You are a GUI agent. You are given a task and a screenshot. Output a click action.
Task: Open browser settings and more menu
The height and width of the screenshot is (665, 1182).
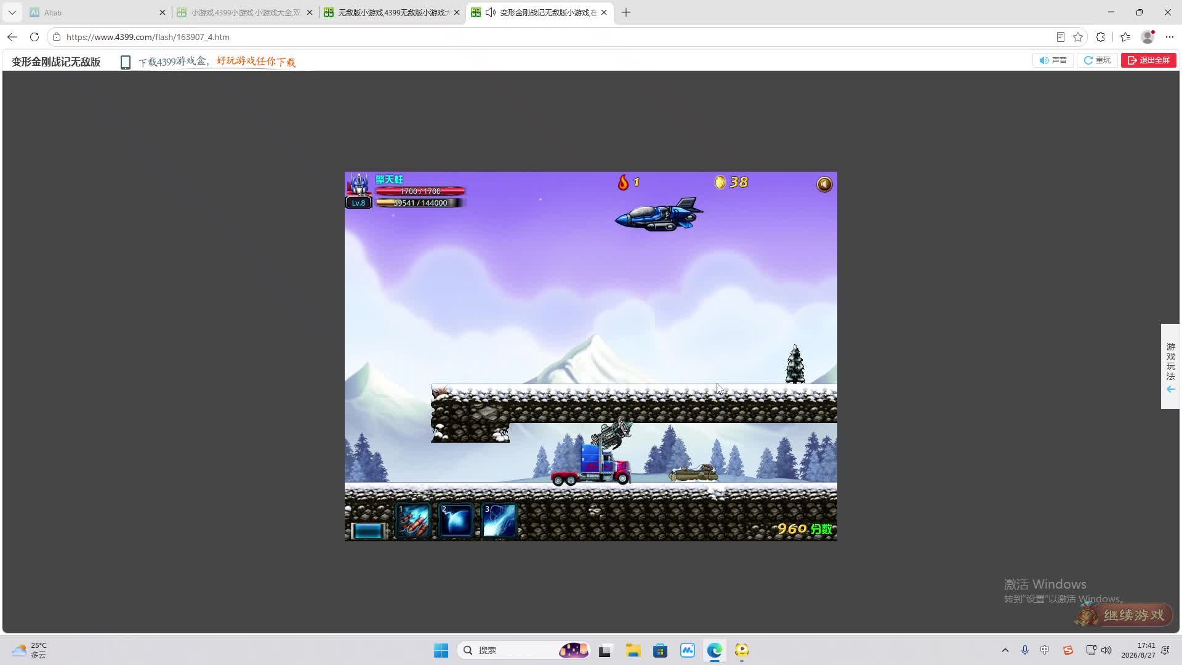(x=1170, y=37)
